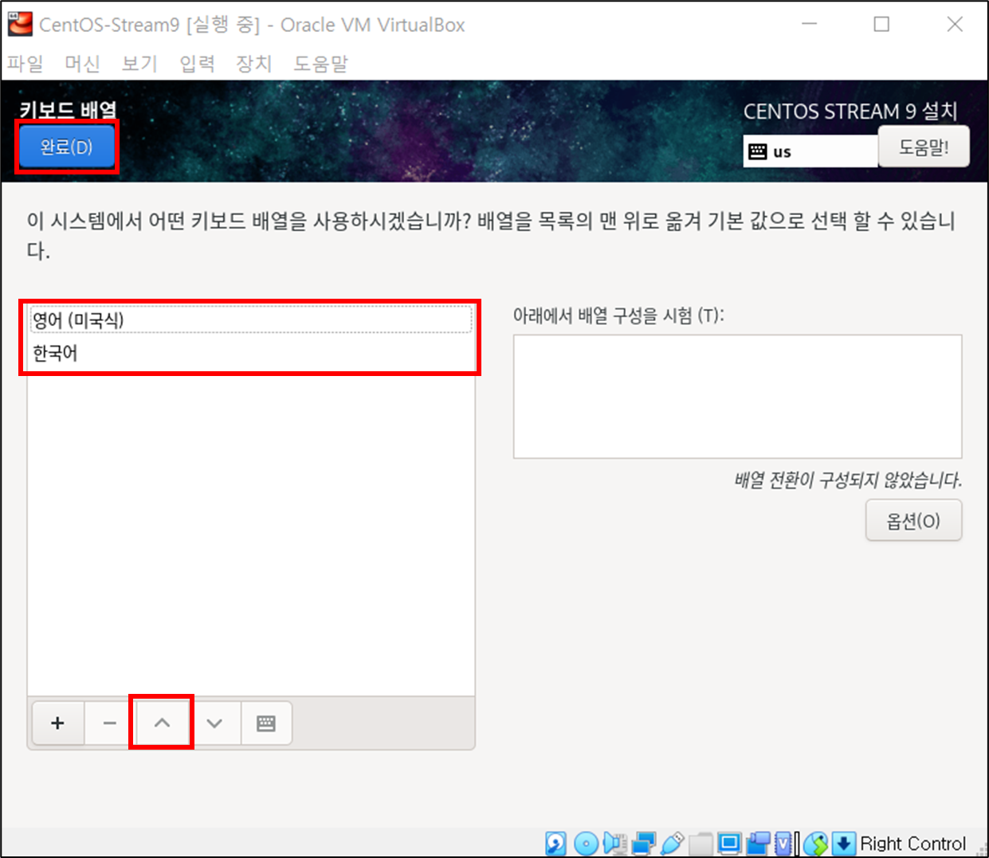989x858 pixels.
Task: Open the 옵션(O) options button
Action: pos(913,520)
